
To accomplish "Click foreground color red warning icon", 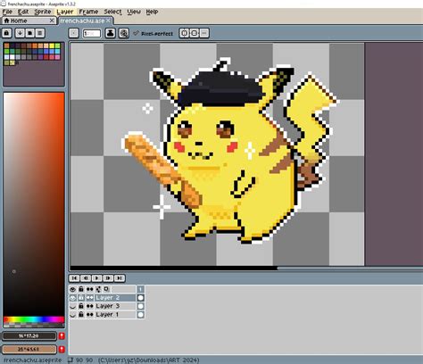I will [62, 336].
